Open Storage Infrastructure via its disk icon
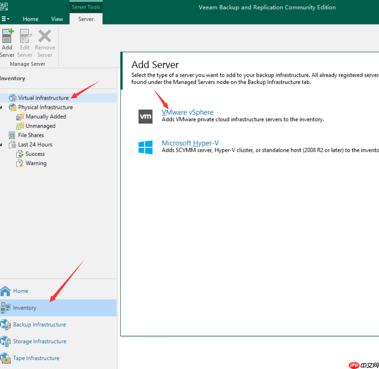This screenshot has width=379, height=369. coord(6,341)
